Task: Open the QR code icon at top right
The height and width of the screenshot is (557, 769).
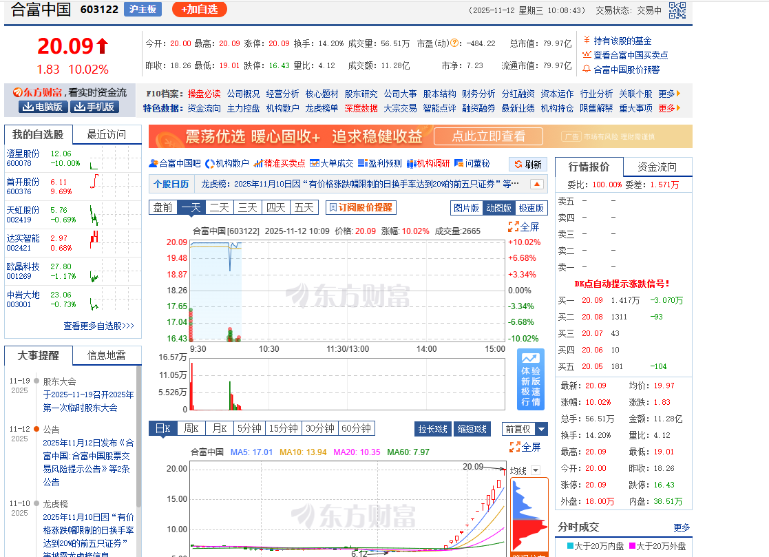Action: [677, 10]
